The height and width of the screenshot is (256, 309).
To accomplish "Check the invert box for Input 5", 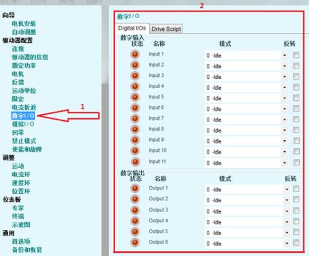I will pyautogui.click(x=296, y=98).
